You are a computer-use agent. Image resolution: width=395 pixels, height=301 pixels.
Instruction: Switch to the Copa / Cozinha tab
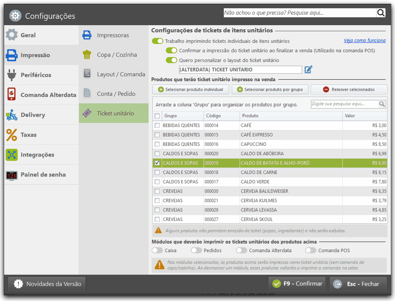coord(114,54)
